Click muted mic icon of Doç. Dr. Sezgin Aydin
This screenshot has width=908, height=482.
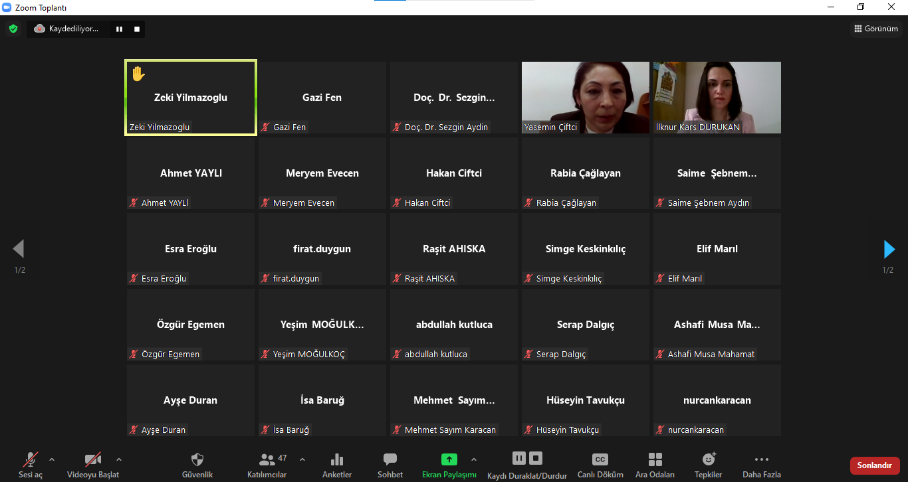(397, 127)
